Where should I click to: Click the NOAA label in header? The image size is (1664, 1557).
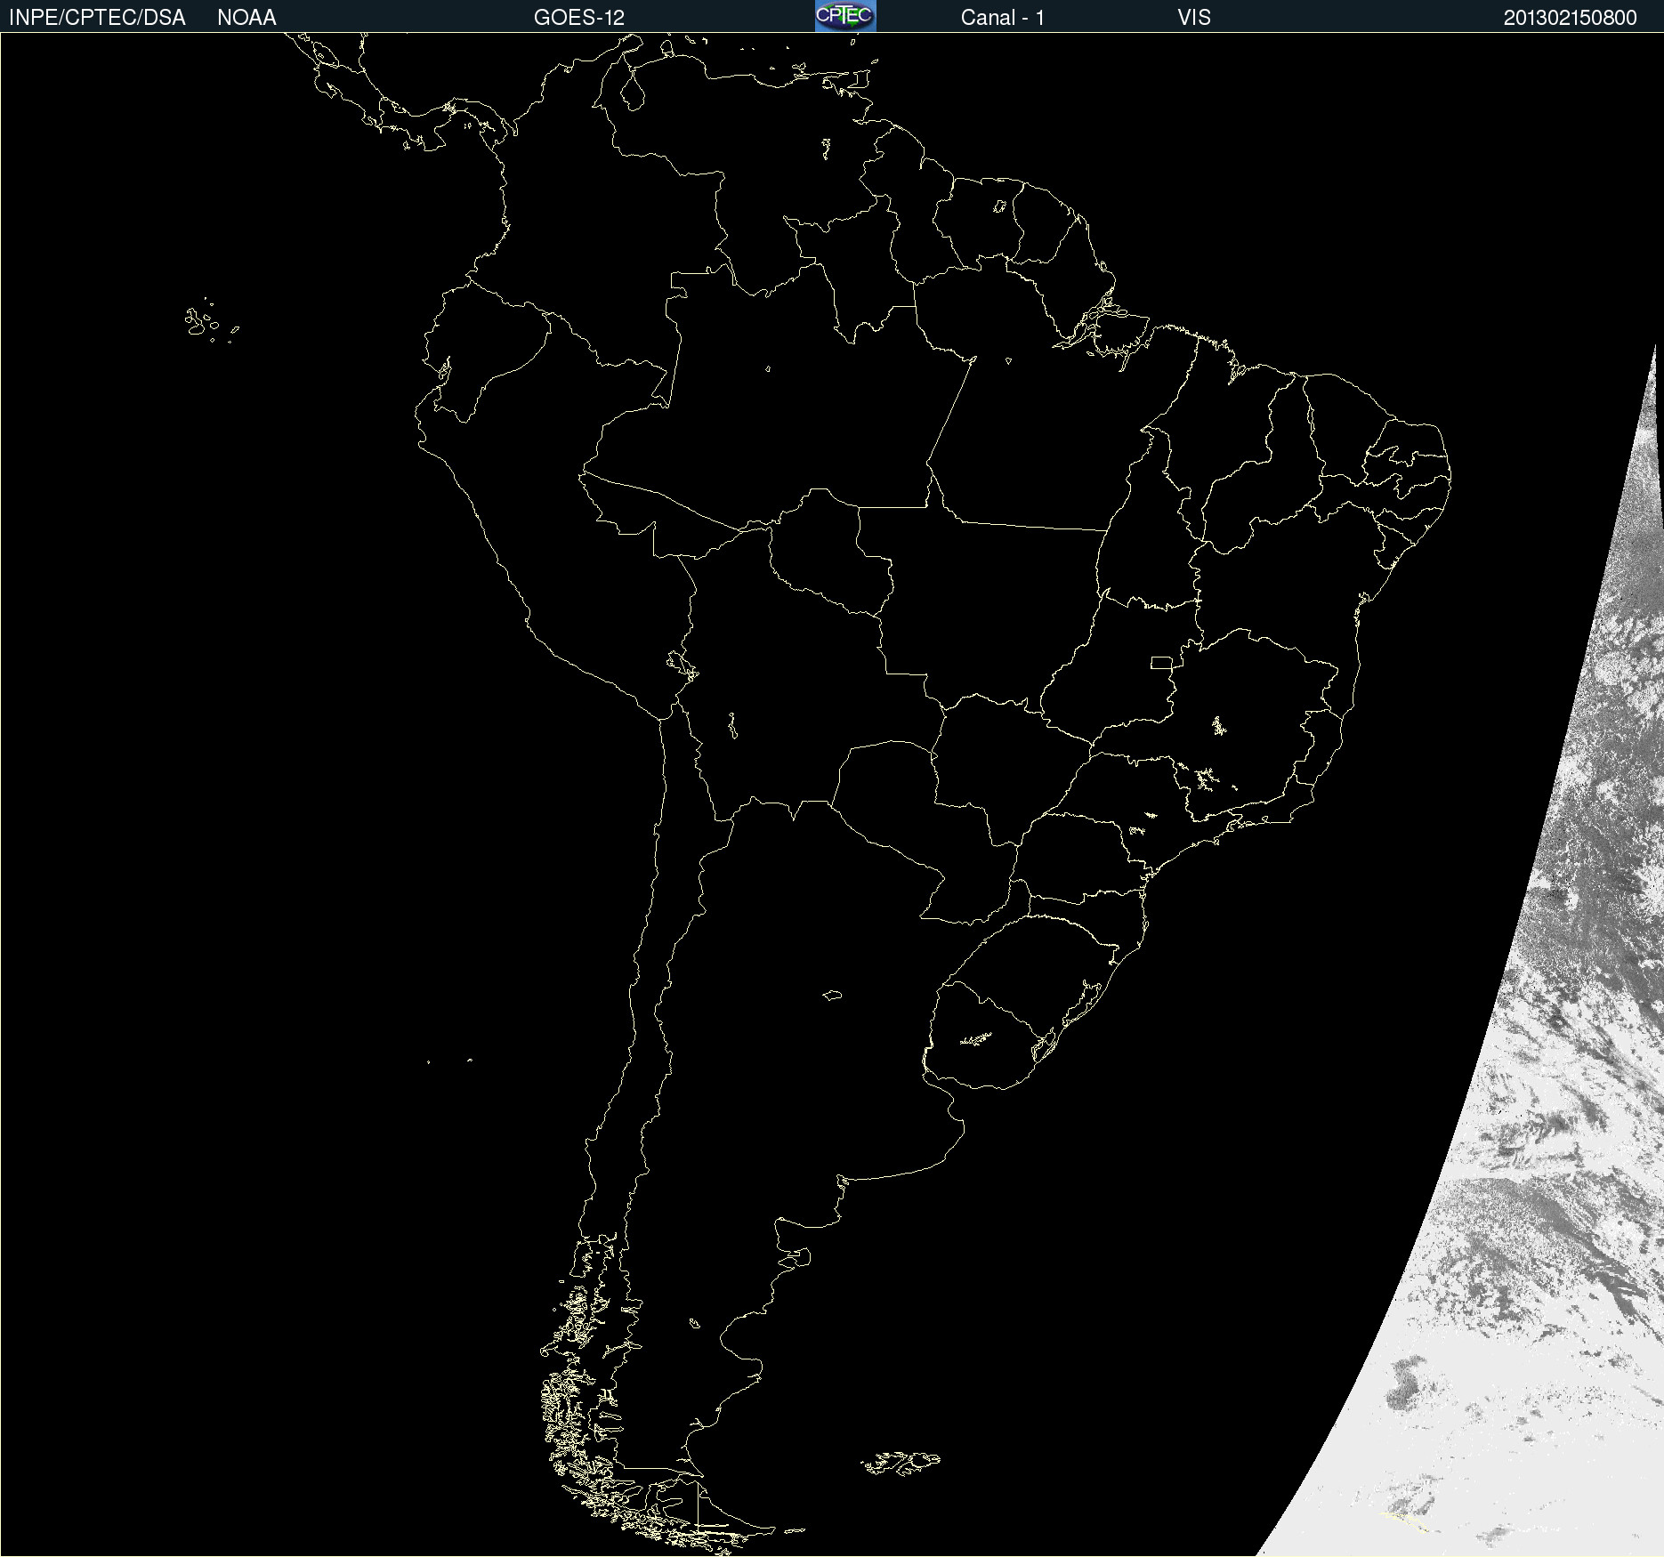coord(246,18)
